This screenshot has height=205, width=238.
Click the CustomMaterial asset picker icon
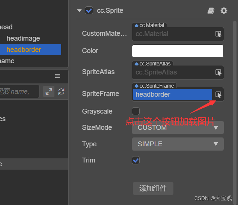[x=218, y=34]
